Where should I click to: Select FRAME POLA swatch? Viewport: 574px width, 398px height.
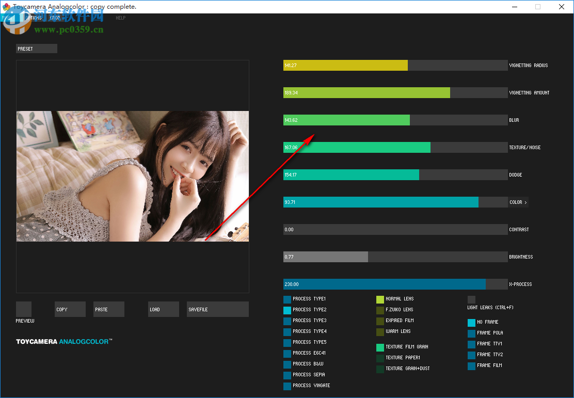pyautogui.click(x=471, y=333)
